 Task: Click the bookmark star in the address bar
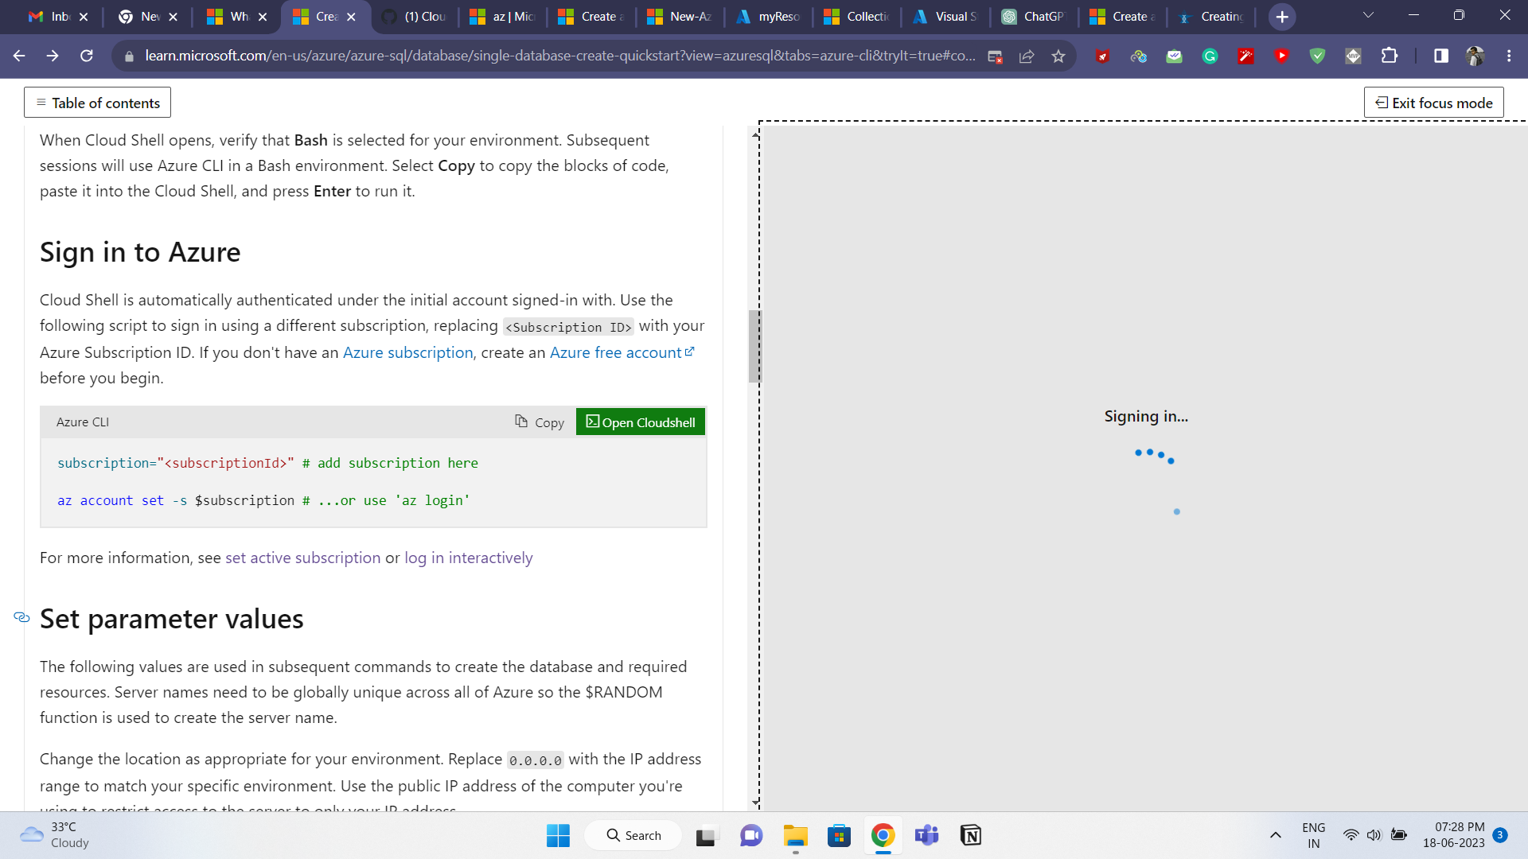(x=1059, y=56)
